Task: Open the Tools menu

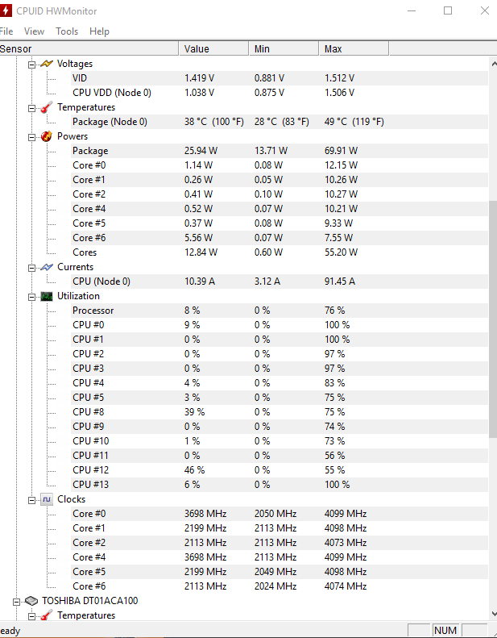Action: (67, 31)
